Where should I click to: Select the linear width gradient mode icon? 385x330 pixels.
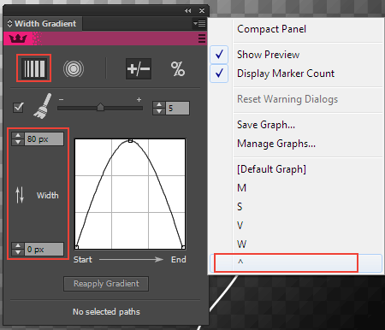[x=34, y=68]
